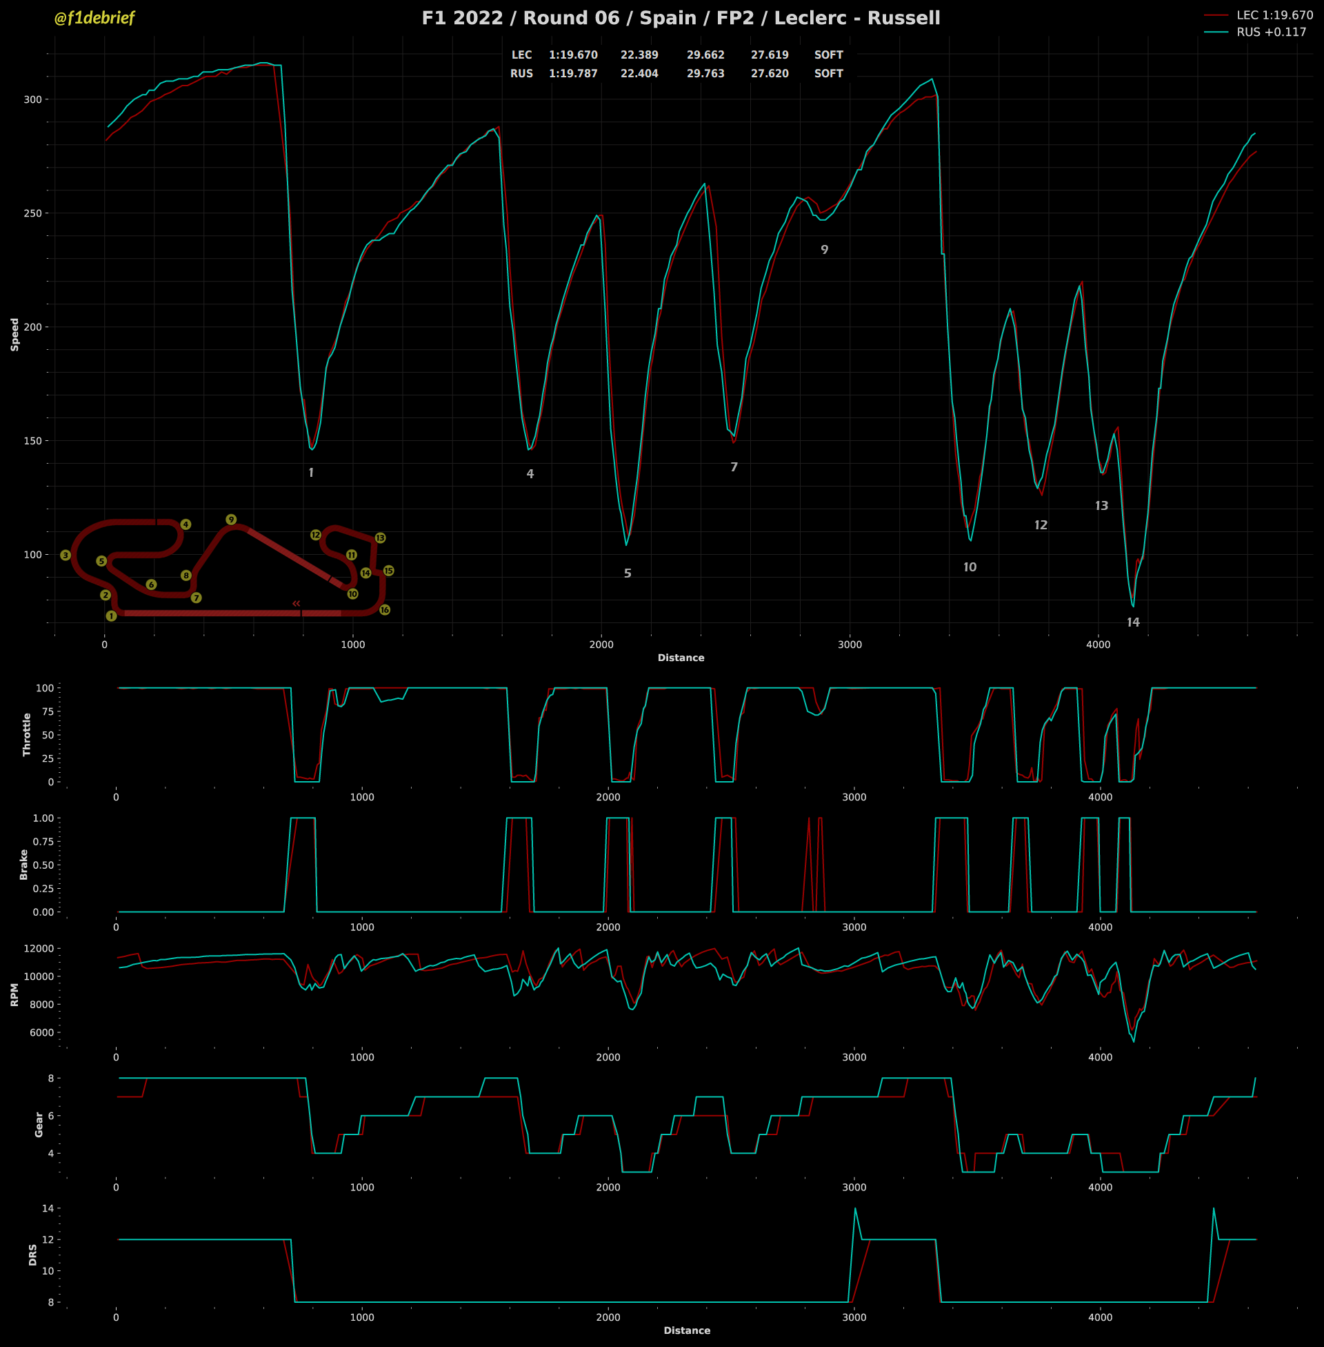Click SOFT tyre label in LEC row
The image size is (1324, 1347).
828,55
